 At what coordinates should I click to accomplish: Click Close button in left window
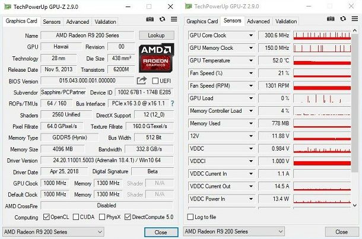point(161,232)
